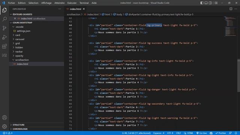The image size is (240, 135).
Task: Click the index.html breadcrumb segment
Action: click(x=91, y=14)
